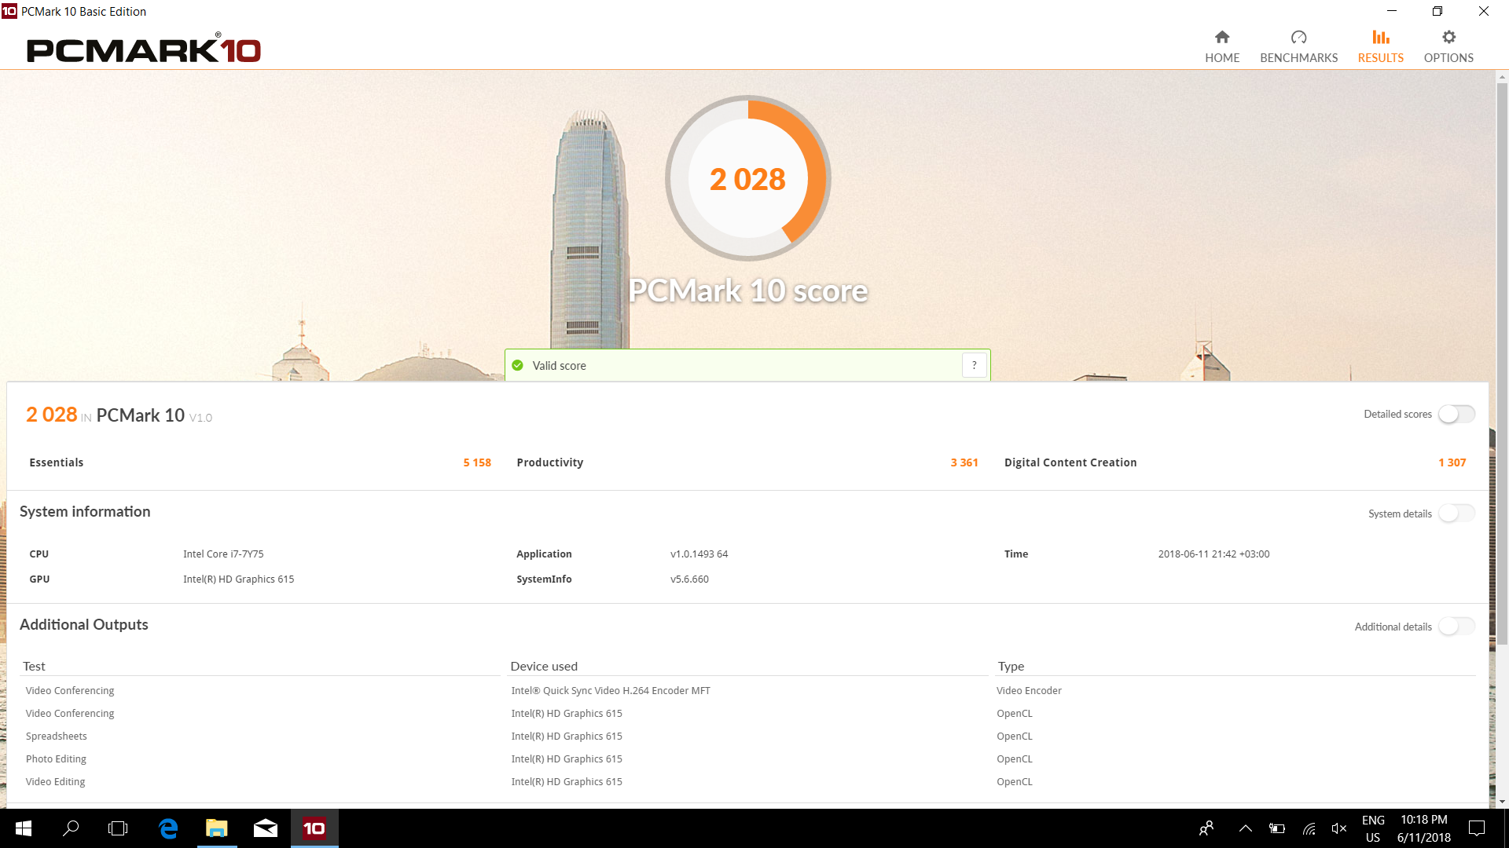Click the vertical scrollbar thumb

[x=1502, y=365]
